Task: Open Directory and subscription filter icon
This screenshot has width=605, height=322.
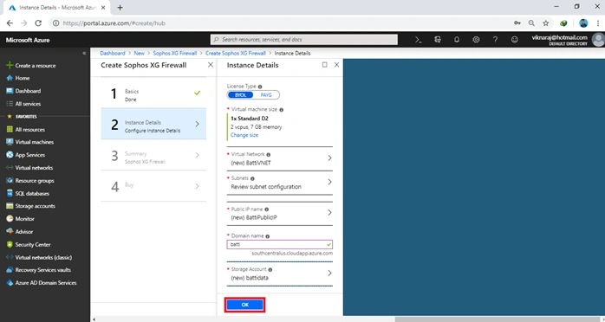Action: [x=438, y=39]
